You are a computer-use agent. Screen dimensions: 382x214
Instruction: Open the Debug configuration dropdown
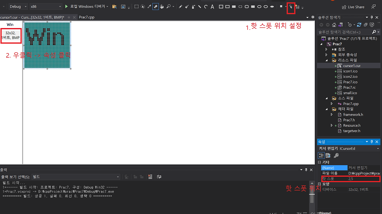(18, 7)
